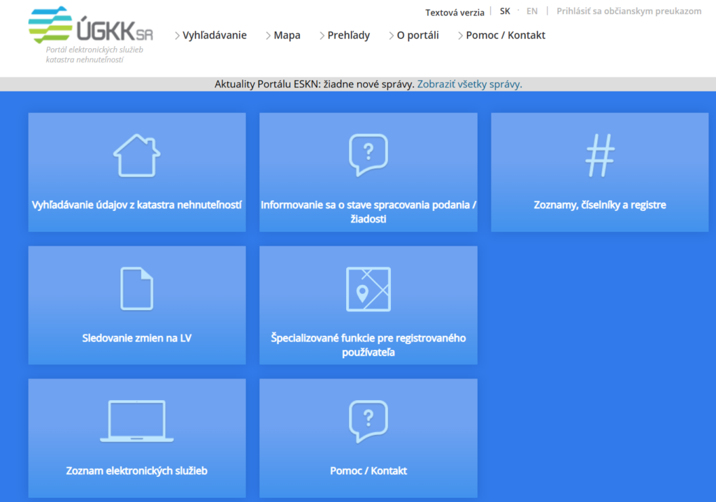716x502 pixels.
Task: Expand the Mapa menu
Action: (287, 36)
